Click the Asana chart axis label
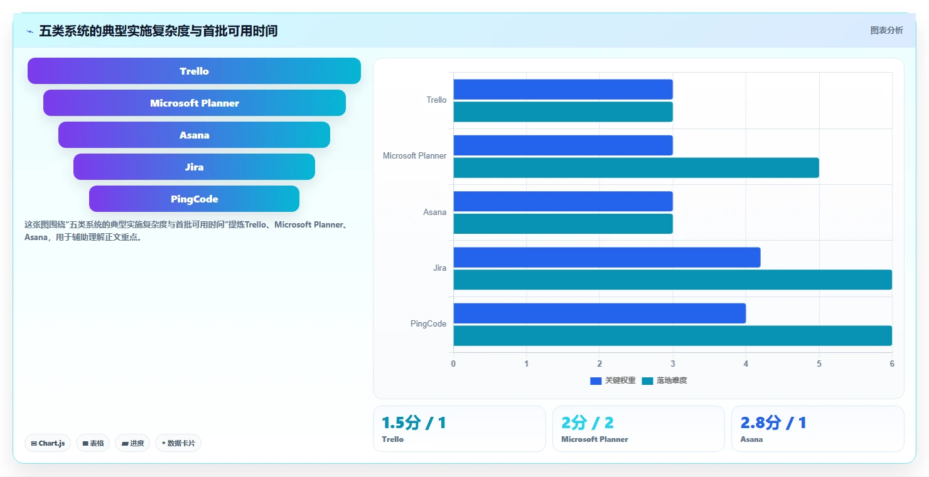The image size is (929, 477). (434, 212)
